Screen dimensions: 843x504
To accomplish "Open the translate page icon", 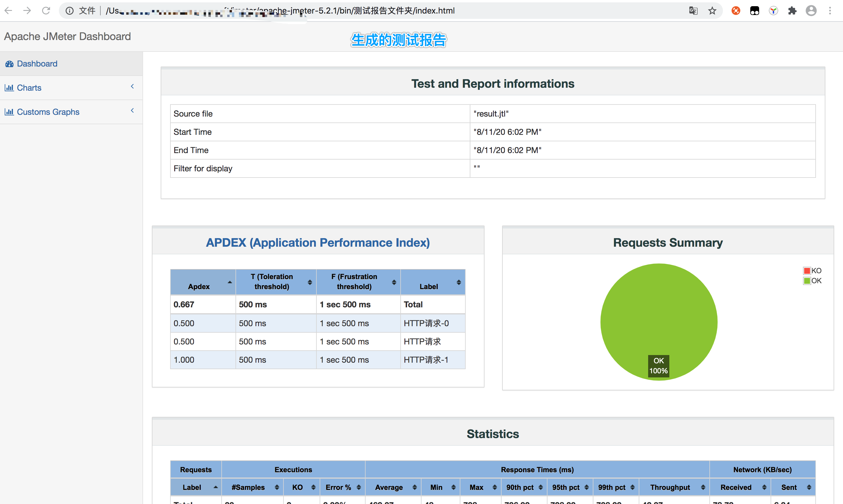I will pyautogui.click(x=693, y=11).
